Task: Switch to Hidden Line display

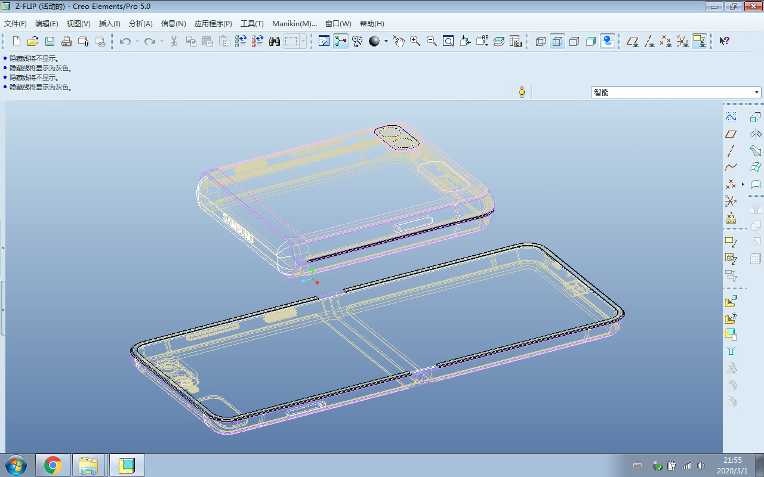Action: [557, 41]
